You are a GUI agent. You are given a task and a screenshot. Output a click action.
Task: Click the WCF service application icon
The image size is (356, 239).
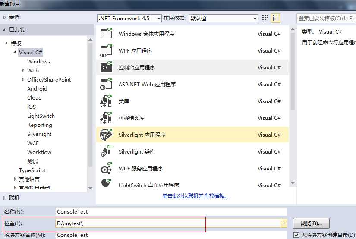(x=106, y=168)
